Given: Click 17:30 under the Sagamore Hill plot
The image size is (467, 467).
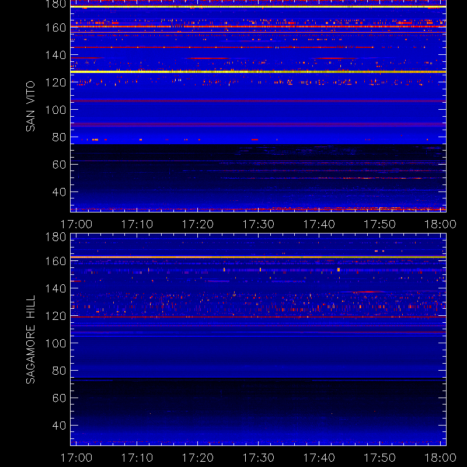Looking at the screenshot, I should pos(258,458).
